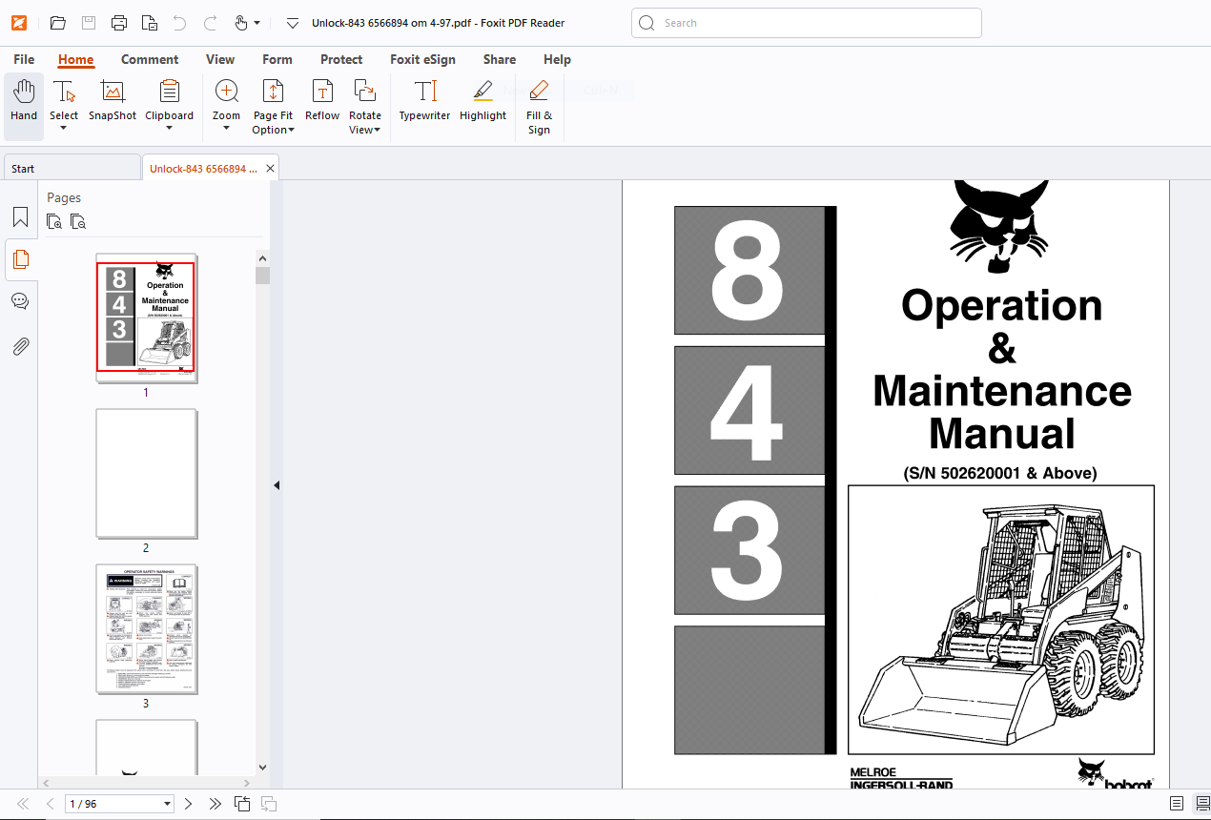The image size is (1211, 820).
Task: Open the File menu
Action: coord(24,59)
